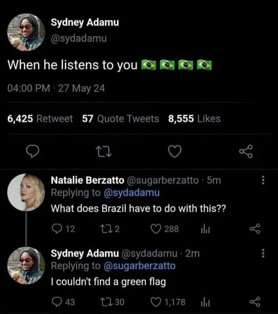The height and width of the screenshot is (314, 278).
Task: Open the more options menu on Natalie's reply
Action: tap(263, 180)
